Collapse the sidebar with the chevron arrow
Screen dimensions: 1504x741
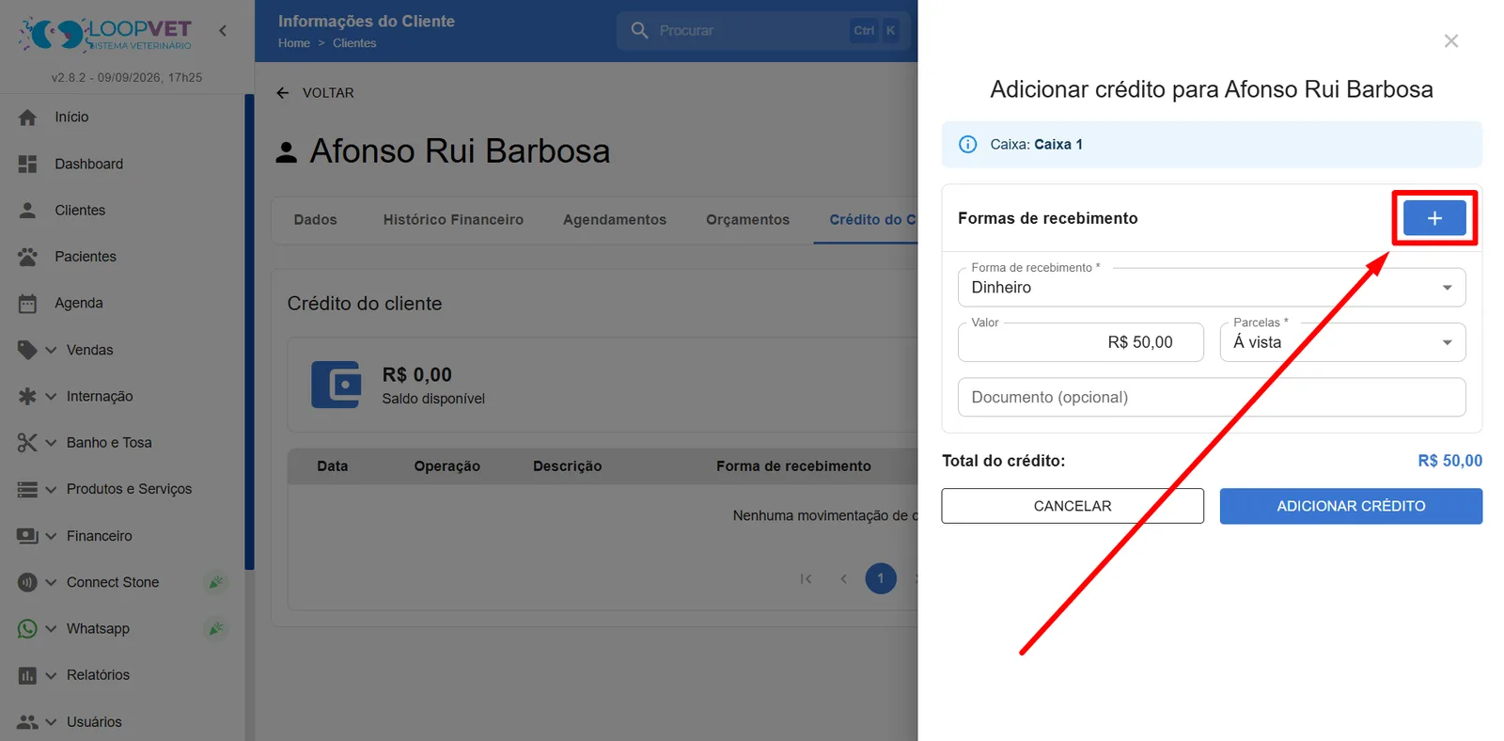(223, 31)
